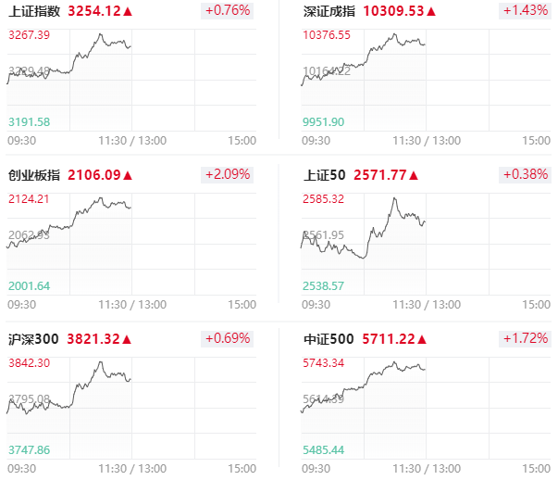Click the 上证50 intraday chart peak
The image size is (558, 480).
point(394,198)
